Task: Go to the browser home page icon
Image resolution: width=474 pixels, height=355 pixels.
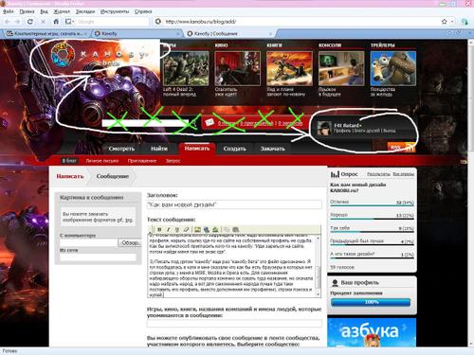Action: (56, 22)
